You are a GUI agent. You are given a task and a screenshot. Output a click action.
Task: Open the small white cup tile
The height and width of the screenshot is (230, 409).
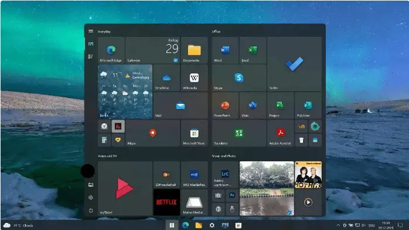301,140
